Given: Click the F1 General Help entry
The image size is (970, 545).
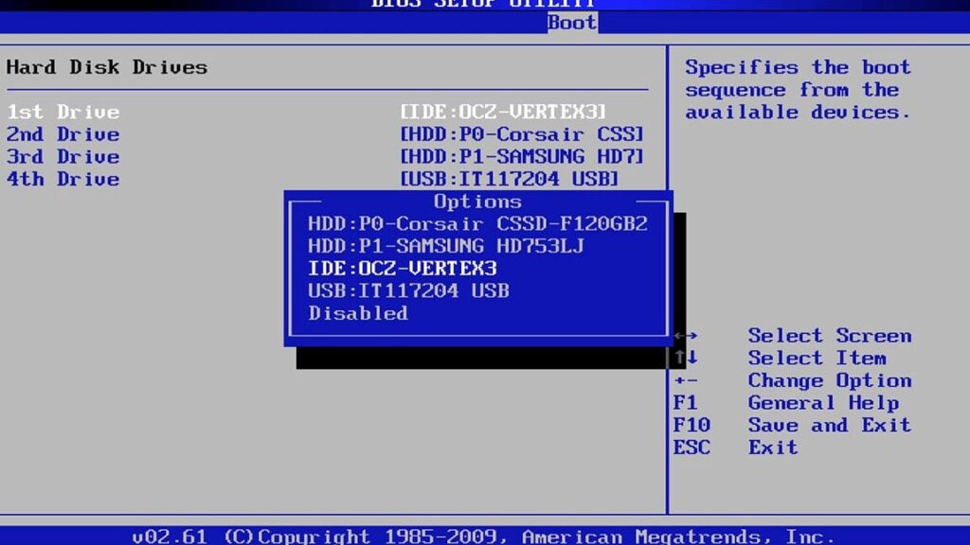Looking at the screenshot, I should (x=792, y=403).
